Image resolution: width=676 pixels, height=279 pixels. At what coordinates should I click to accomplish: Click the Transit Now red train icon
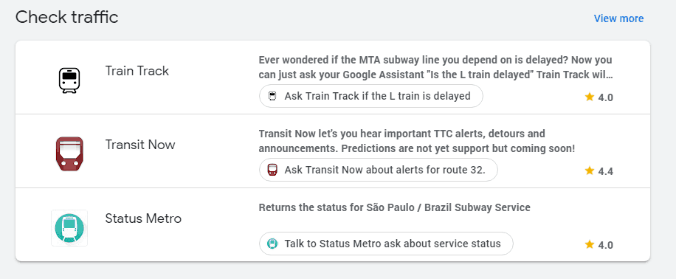(69, 154)
